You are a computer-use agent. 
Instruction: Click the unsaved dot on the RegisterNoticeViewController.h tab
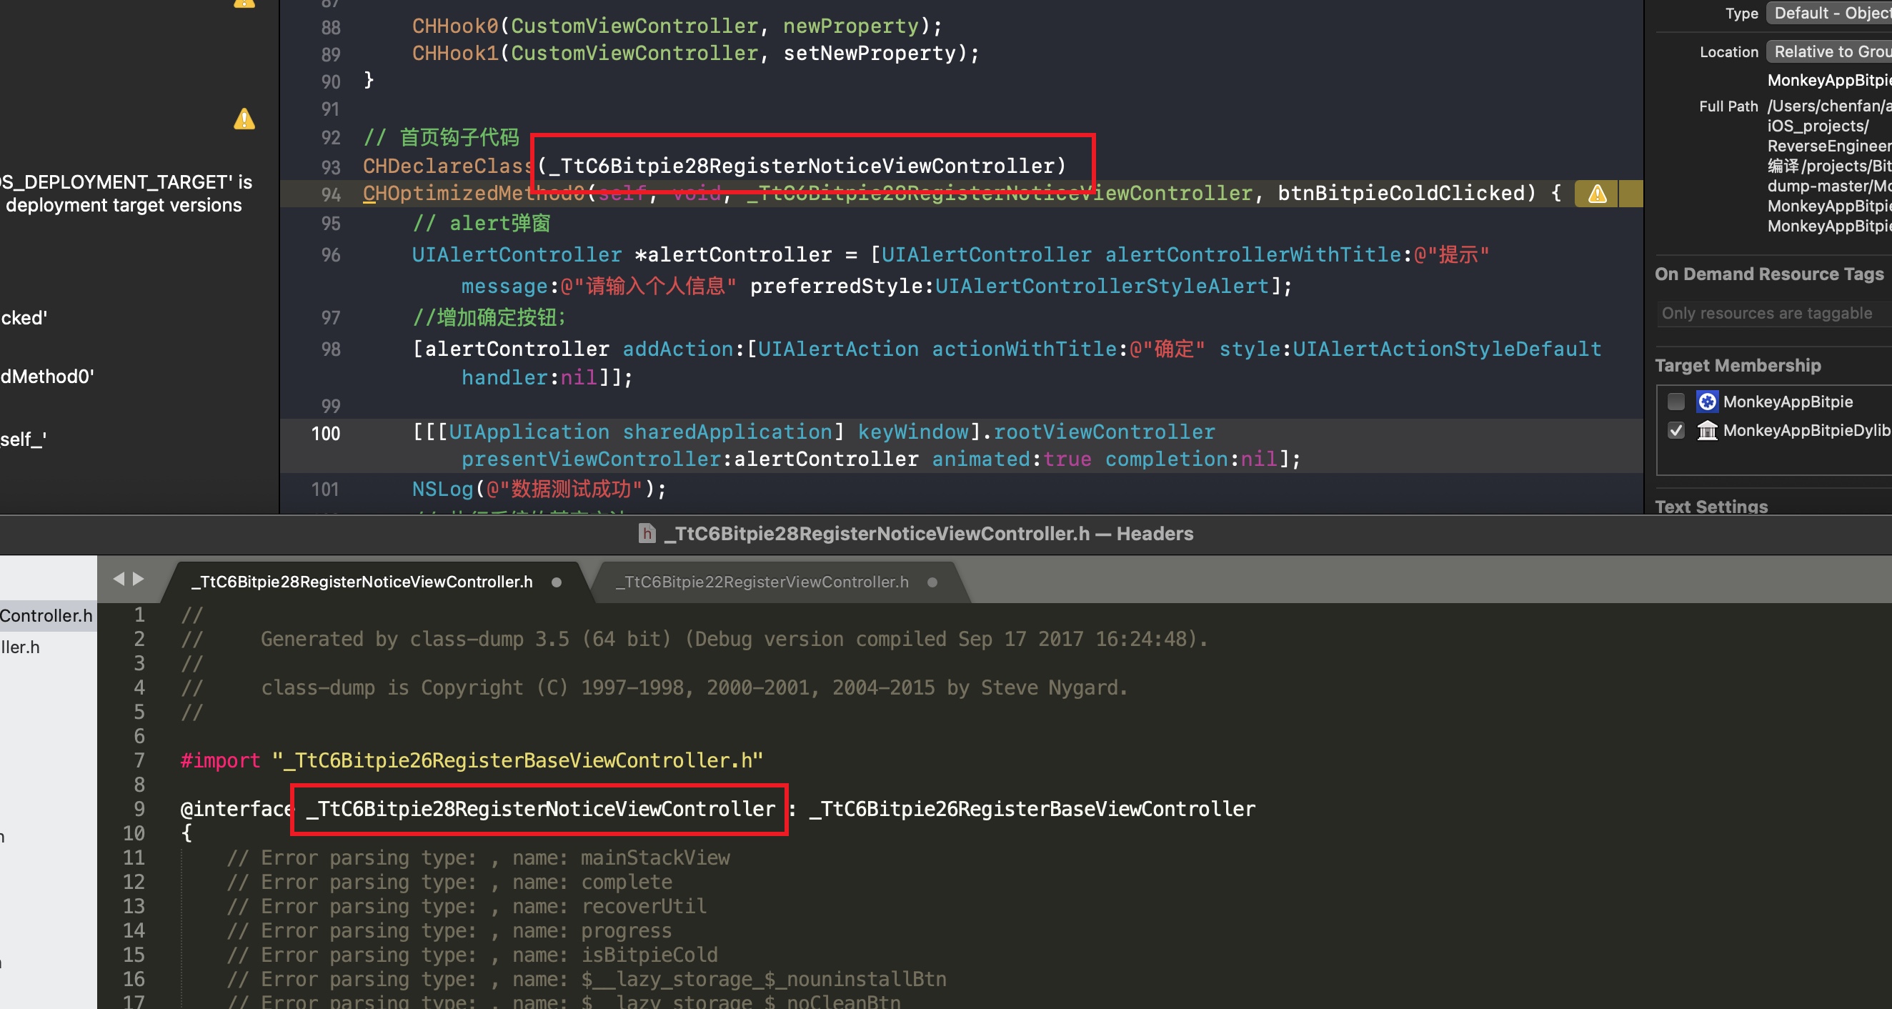[556, 582]
